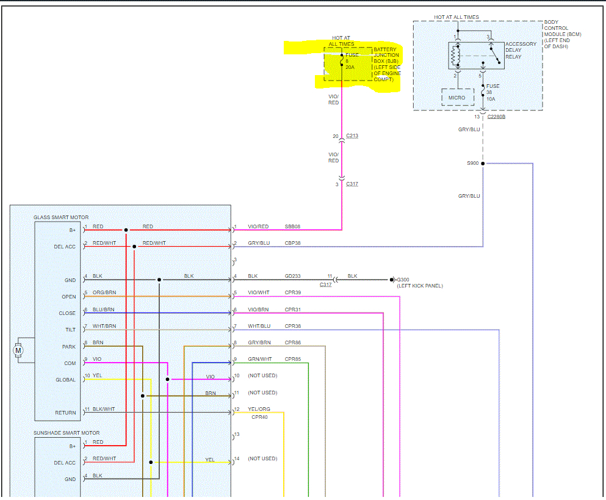Open the C2280B connector link
Viewport: 606px width, 500px height.
497,116
